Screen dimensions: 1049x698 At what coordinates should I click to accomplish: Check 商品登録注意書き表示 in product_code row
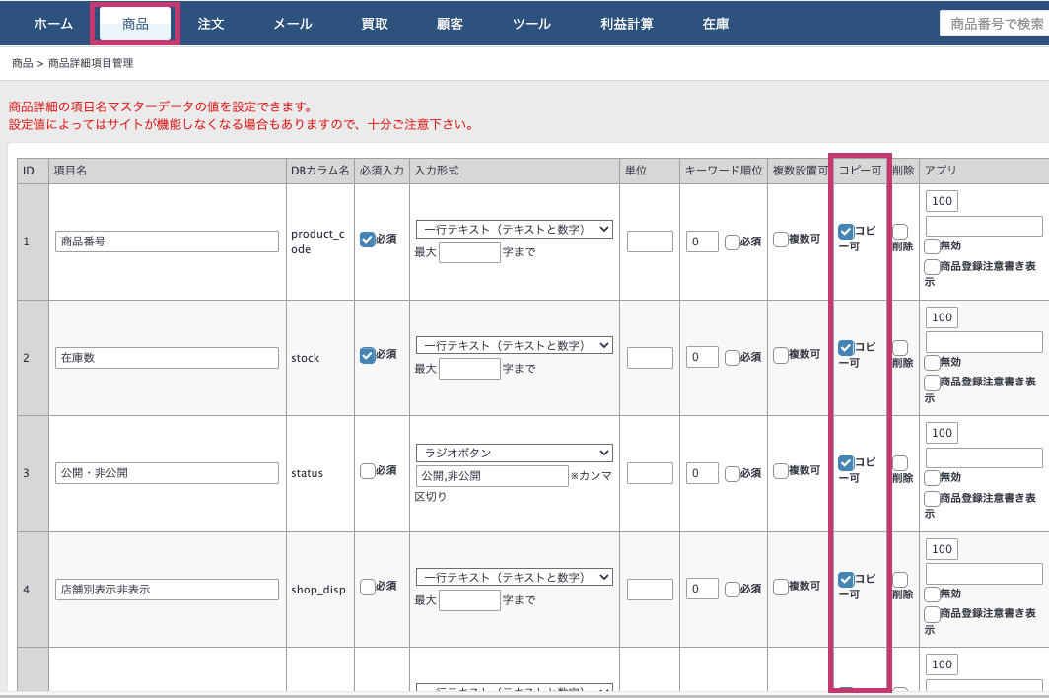point(932,266)
